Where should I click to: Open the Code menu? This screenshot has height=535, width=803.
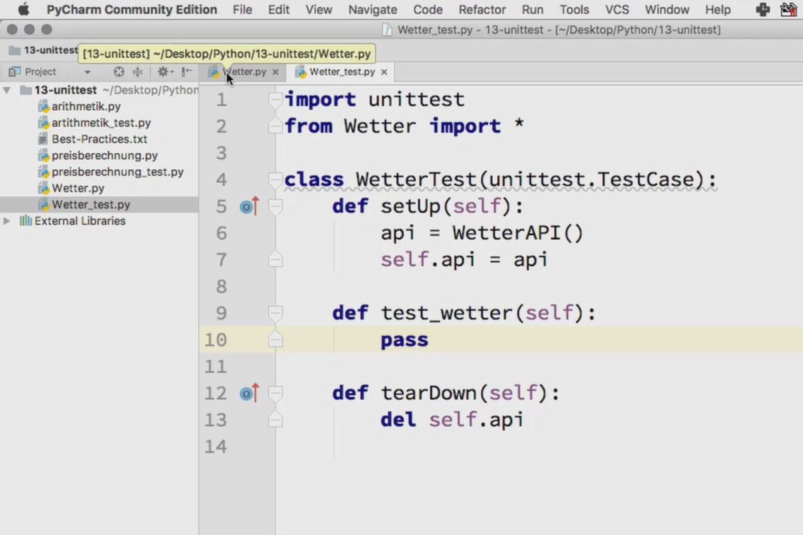[x=428, y=9]
